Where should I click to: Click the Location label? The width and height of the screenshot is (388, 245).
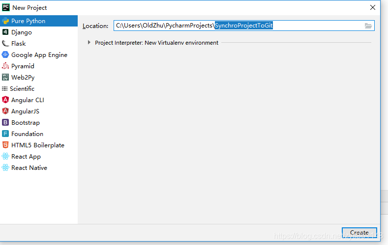pyautogui.click(x=95, y=26)
